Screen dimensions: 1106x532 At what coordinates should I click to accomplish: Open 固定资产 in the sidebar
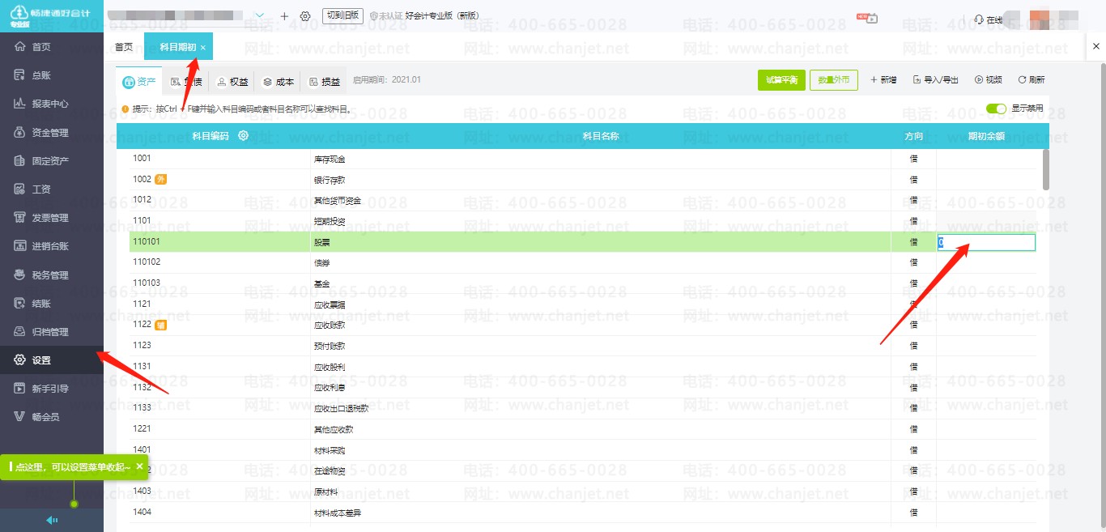click(x=50, y=161)
